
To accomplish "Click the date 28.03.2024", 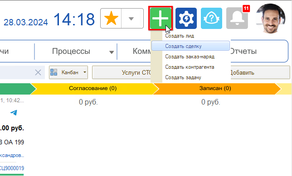I will [26, 22].
